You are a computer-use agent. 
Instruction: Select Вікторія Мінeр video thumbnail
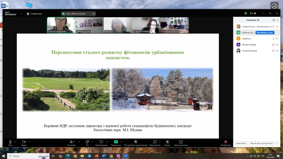(146, 25)
